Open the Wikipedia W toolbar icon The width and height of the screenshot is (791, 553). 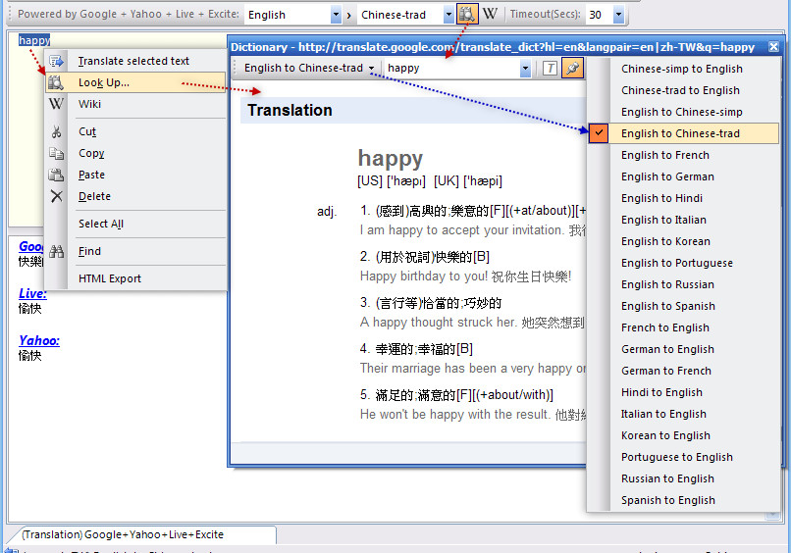pyautogui.click(x=490, y=14)
